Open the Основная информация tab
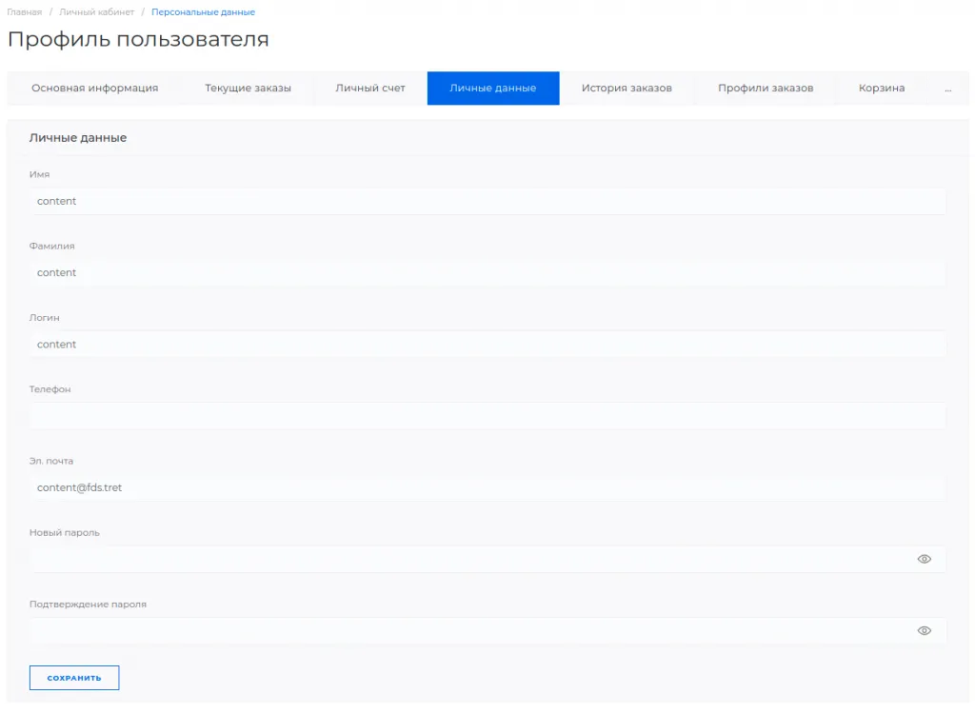975x714 pixels. pos(94,89)
